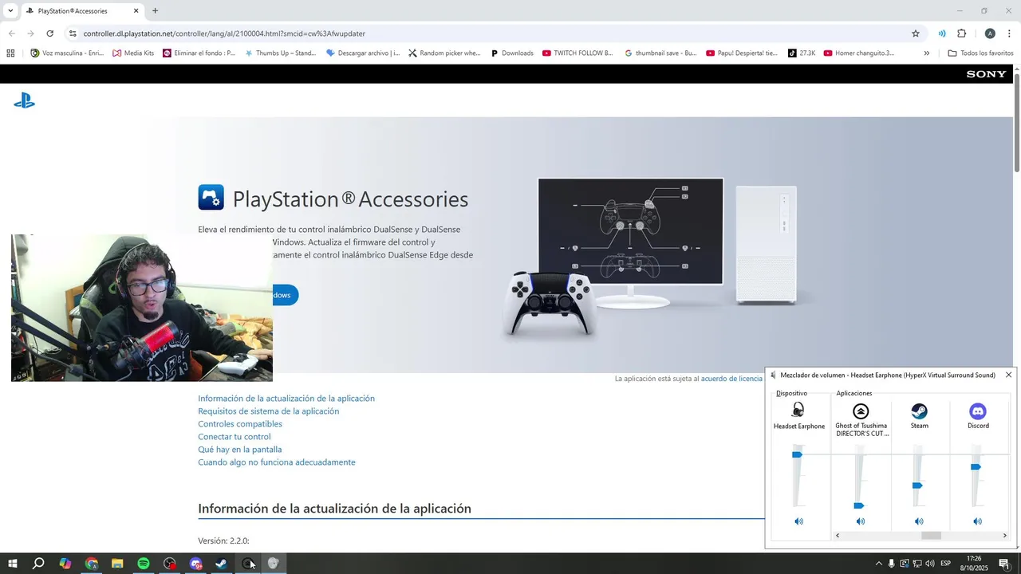Viewport: 1021px width, 574px height.
Task: Open the Chrome apps grid icon
Action: point(10,53)
